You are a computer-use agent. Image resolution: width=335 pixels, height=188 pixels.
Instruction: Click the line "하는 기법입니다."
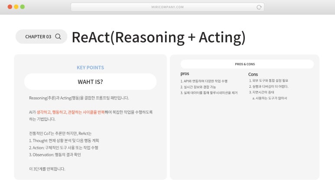(42, 119)
